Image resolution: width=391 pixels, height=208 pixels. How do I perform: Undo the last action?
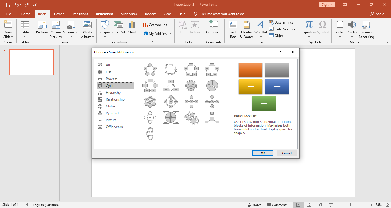17,5
